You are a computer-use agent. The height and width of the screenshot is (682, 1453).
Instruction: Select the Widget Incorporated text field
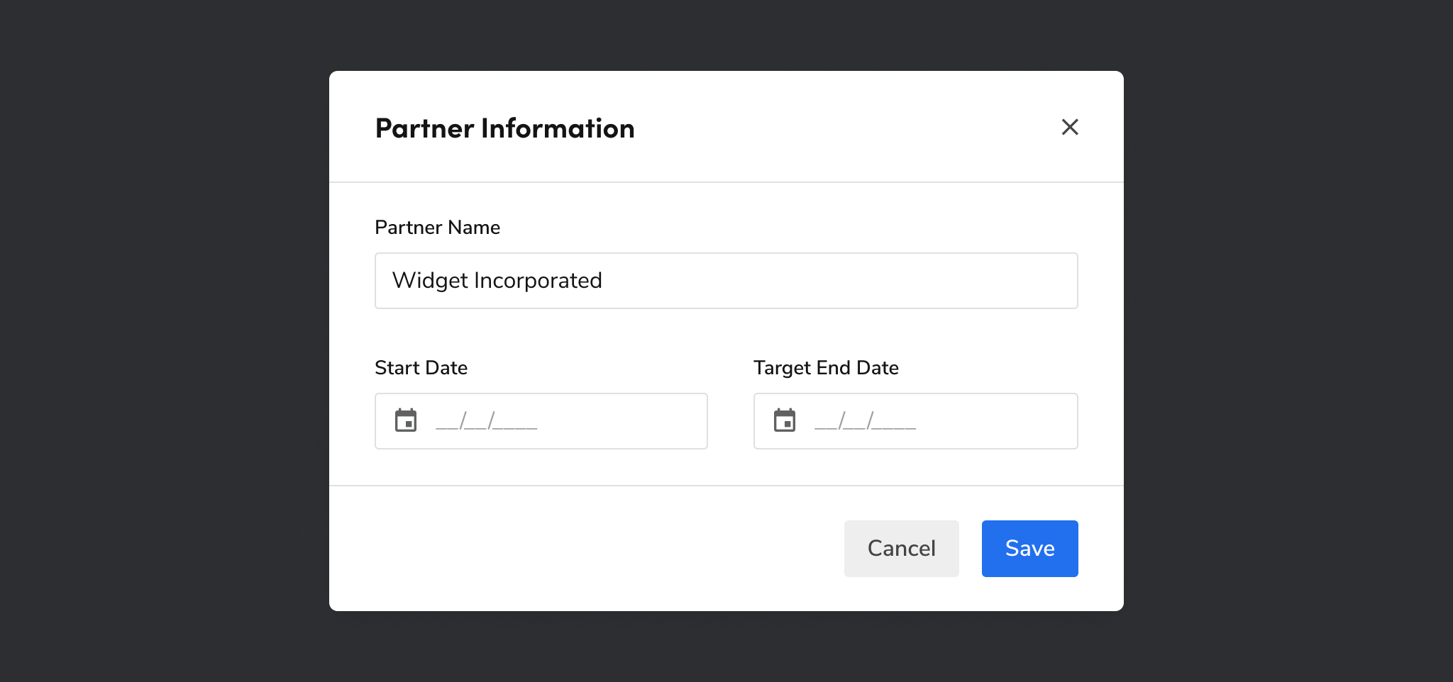tap(725, 280)
